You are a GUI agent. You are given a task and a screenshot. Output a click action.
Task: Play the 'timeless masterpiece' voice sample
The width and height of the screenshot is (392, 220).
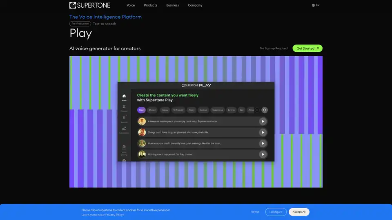pos(263,121)
